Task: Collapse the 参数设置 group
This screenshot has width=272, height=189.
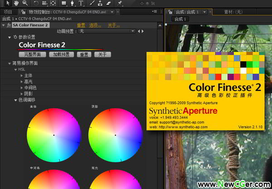Action: (x=10, y=37)
